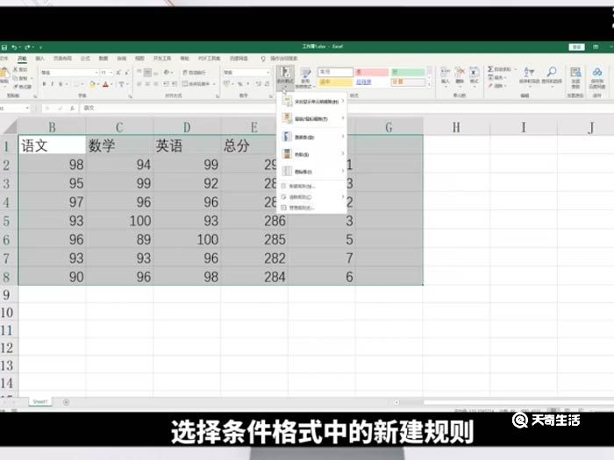Select the Sheet1 worksheet tab
This screenshot has height=460, width=614.
pos(40,401)
